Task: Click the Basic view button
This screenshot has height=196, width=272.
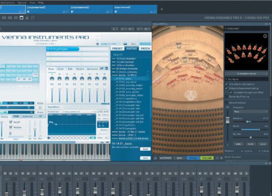Action: pos(134,44)
